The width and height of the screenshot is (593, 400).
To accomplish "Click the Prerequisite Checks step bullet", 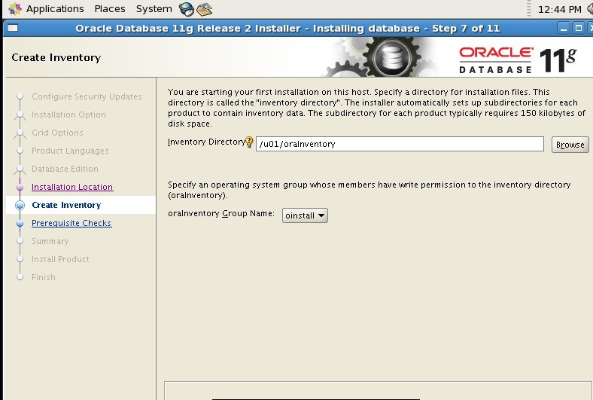I will [x=20, y=223].
